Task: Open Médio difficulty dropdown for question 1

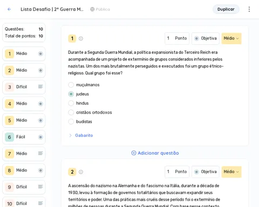Action: 231,38
